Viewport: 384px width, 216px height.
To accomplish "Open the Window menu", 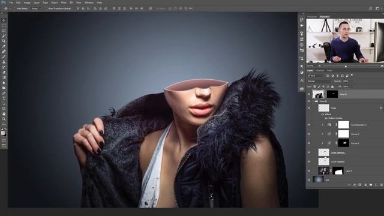I will pyautogui.click(x=89, y=2).
